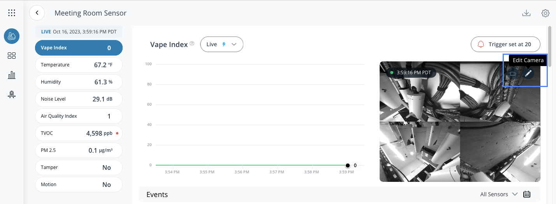Expand the All Sensors dropdown
This screenshot has width=556, height=204.
point(499,194)
